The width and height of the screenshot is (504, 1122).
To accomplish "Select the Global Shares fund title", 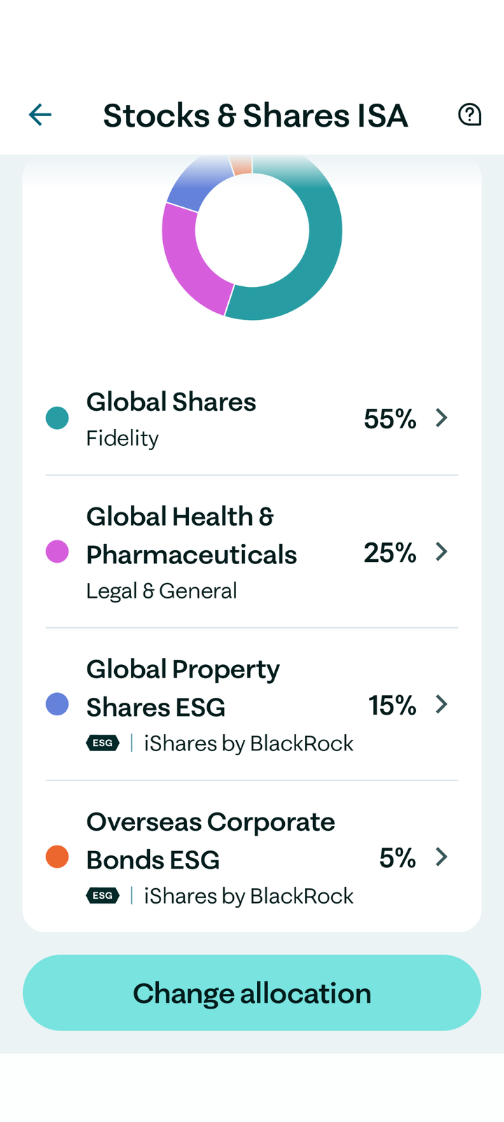I will pos(171,402).
